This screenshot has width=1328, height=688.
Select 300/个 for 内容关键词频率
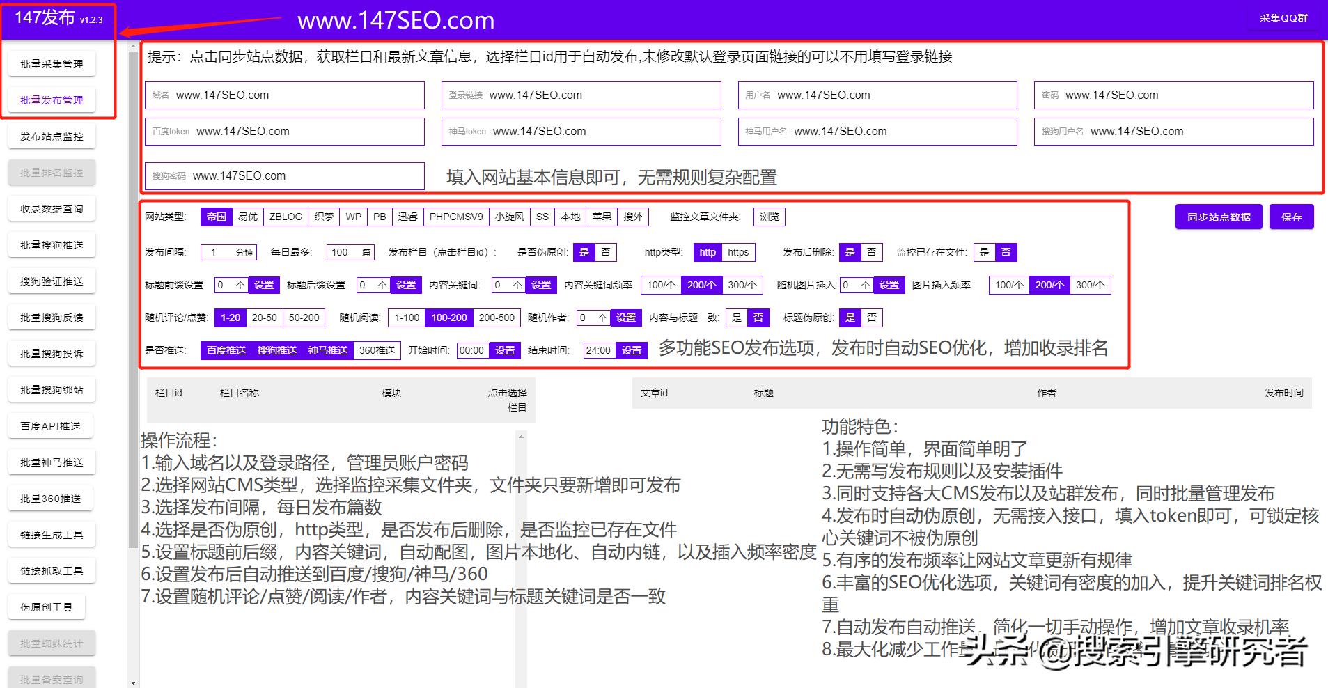click(x=744, y=285)
